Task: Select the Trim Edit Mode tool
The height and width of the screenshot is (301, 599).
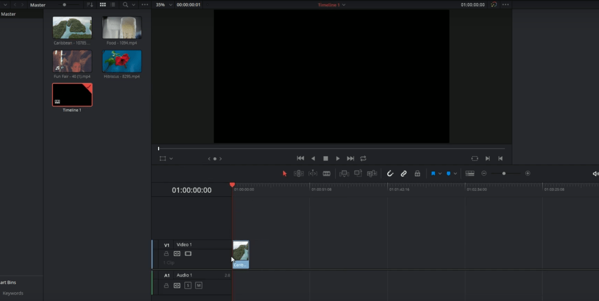Action: pos(299,174)
